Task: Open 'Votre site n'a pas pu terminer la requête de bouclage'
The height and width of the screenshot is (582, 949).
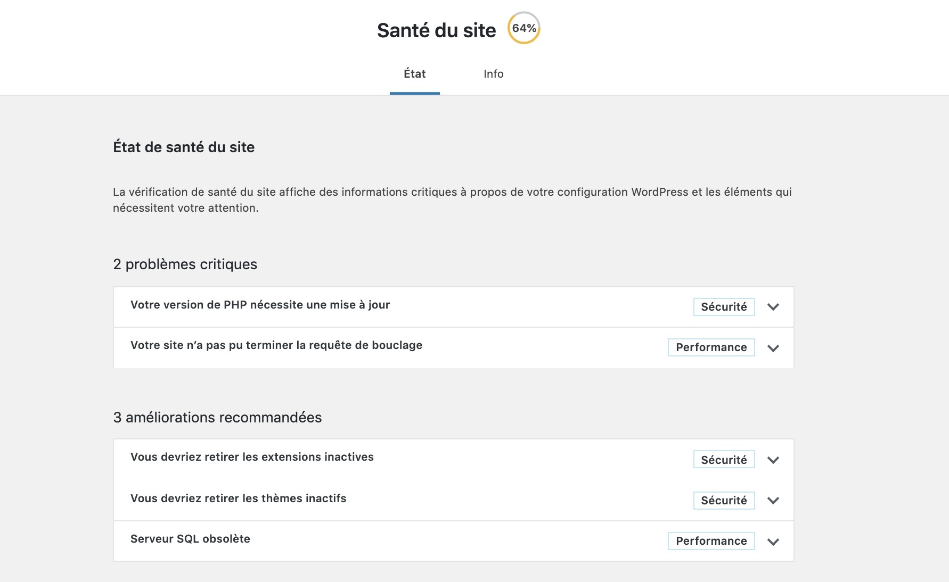Action: pyautogui.click(x=276, y=345)
